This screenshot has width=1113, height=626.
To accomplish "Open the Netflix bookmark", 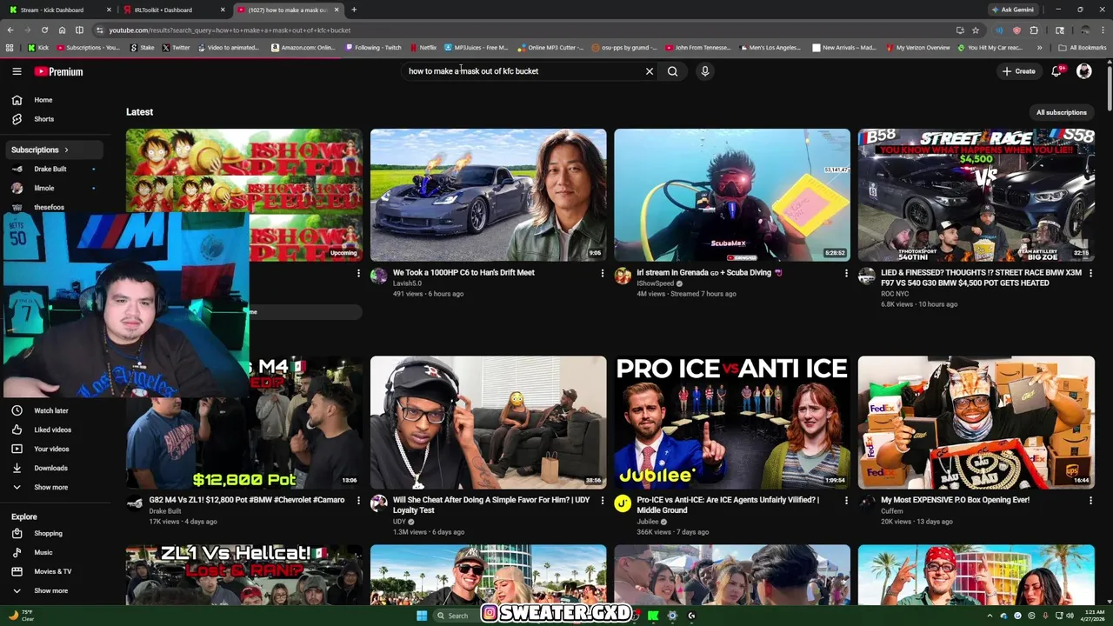I will (x=423, y=48).
